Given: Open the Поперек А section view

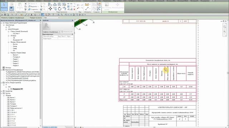Looking at the screenshot, I should click(x=16, y=57).
